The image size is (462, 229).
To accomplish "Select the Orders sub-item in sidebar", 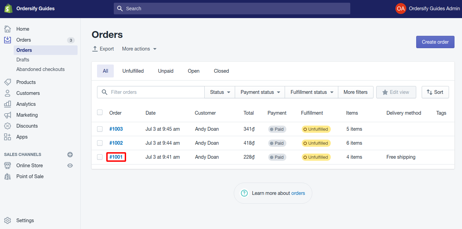I will 45,50.
